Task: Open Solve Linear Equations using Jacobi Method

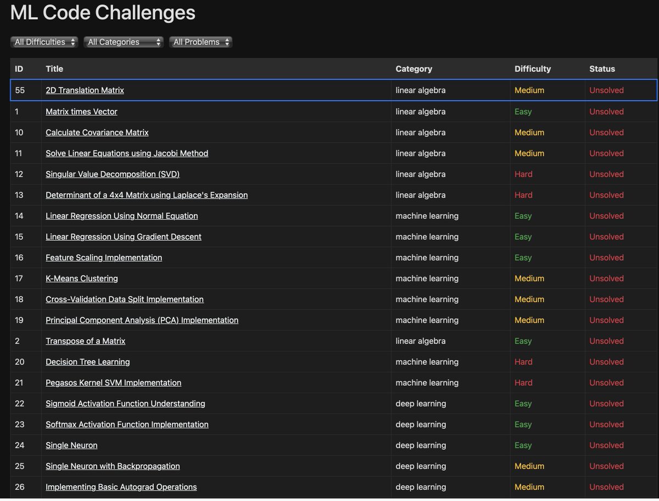Action: (x=127, y=153)
